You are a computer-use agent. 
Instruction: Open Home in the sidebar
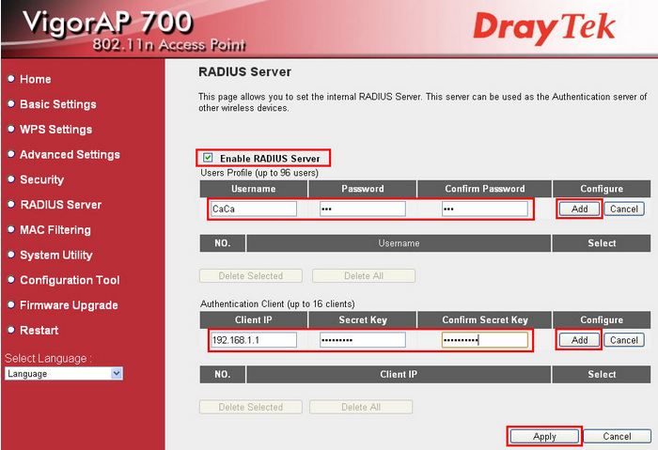tap(35, 79)
